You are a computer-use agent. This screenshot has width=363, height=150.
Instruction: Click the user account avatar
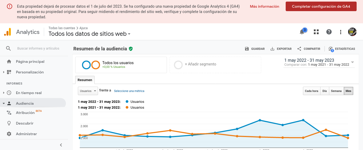[x=352, y=32]
